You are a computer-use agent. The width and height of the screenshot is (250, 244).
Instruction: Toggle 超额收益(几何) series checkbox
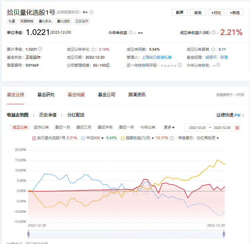[x=123, y=138]
